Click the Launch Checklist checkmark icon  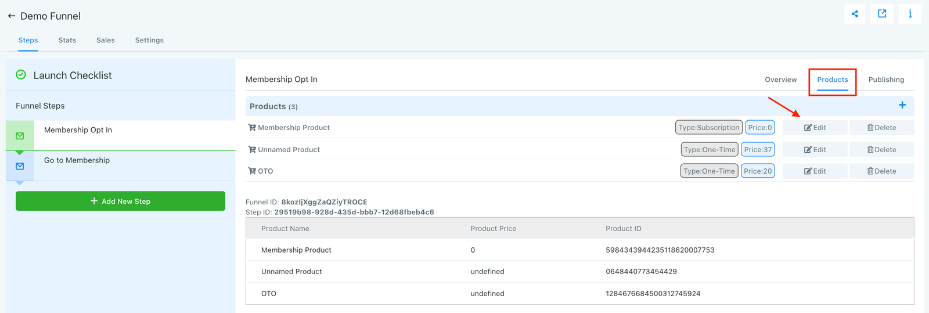coord(21,75)
